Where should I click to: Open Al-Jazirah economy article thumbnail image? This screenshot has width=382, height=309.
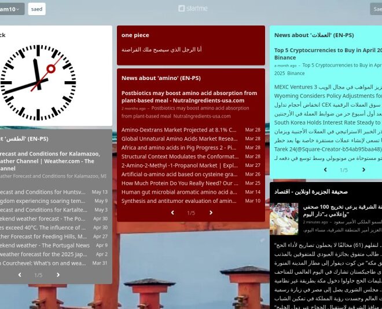(284, 219)
